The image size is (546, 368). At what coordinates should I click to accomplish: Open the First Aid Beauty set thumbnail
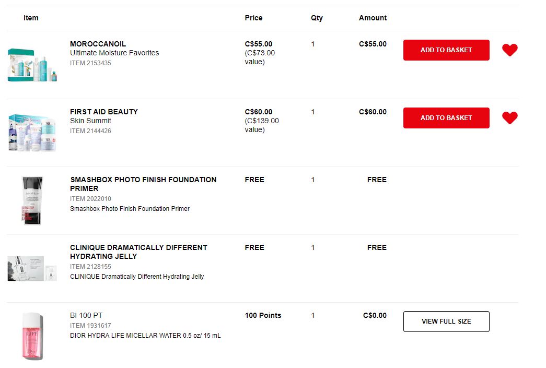(32, 133)
